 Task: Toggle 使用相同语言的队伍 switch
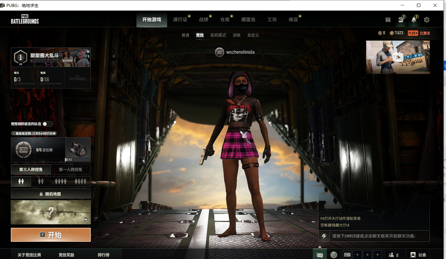pyautogui.click(x=47, y=124)
